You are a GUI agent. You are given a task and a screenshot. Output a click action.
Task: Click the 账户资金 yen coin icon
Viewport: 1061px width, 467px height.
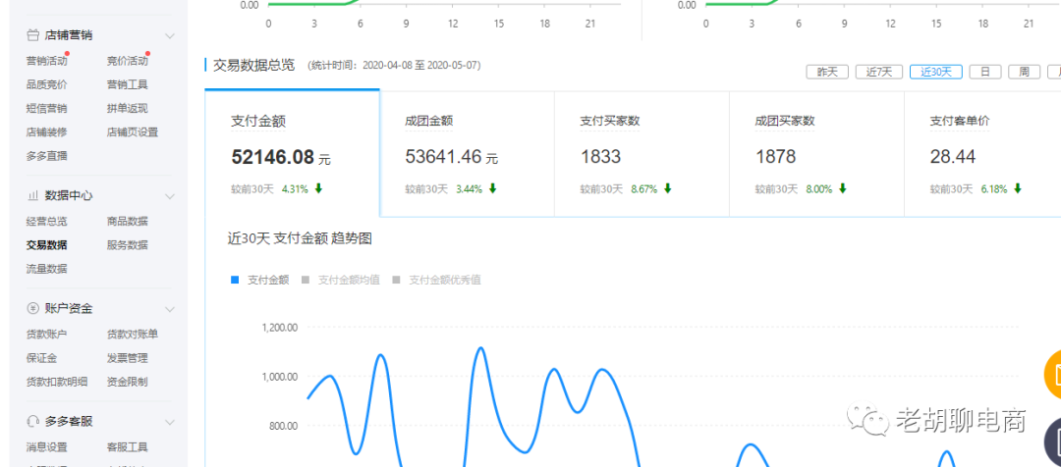(x=32, y=309)
